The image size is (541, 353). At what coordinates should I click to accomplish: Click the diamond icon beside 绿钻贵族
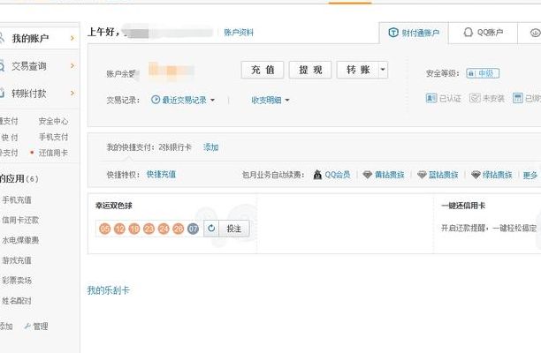(x=476, y=175)
